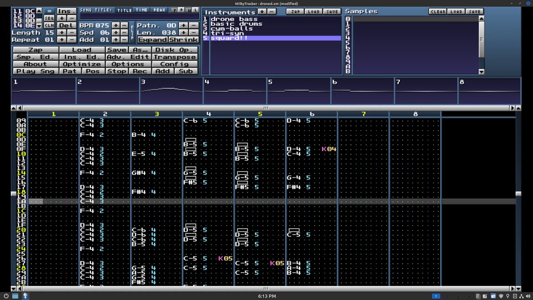Click the channel 3 scope display
Screen dimensions: 533x300
coord(172,91)
